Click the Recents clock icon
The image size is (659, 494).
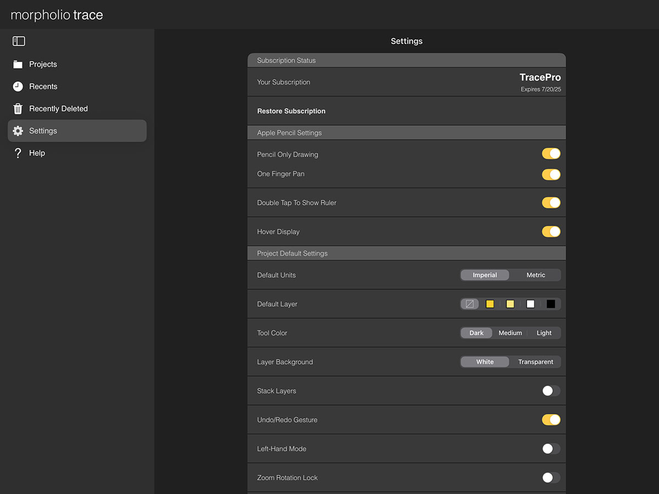[x=18, y=87]
